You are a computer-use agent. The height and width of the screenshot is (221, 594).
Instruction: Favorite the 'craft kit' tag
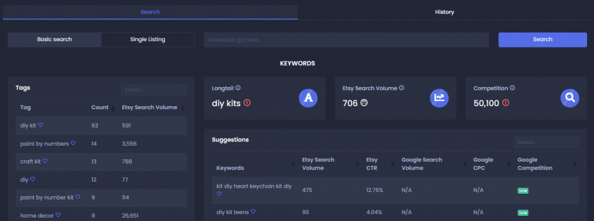pos(45,161)
